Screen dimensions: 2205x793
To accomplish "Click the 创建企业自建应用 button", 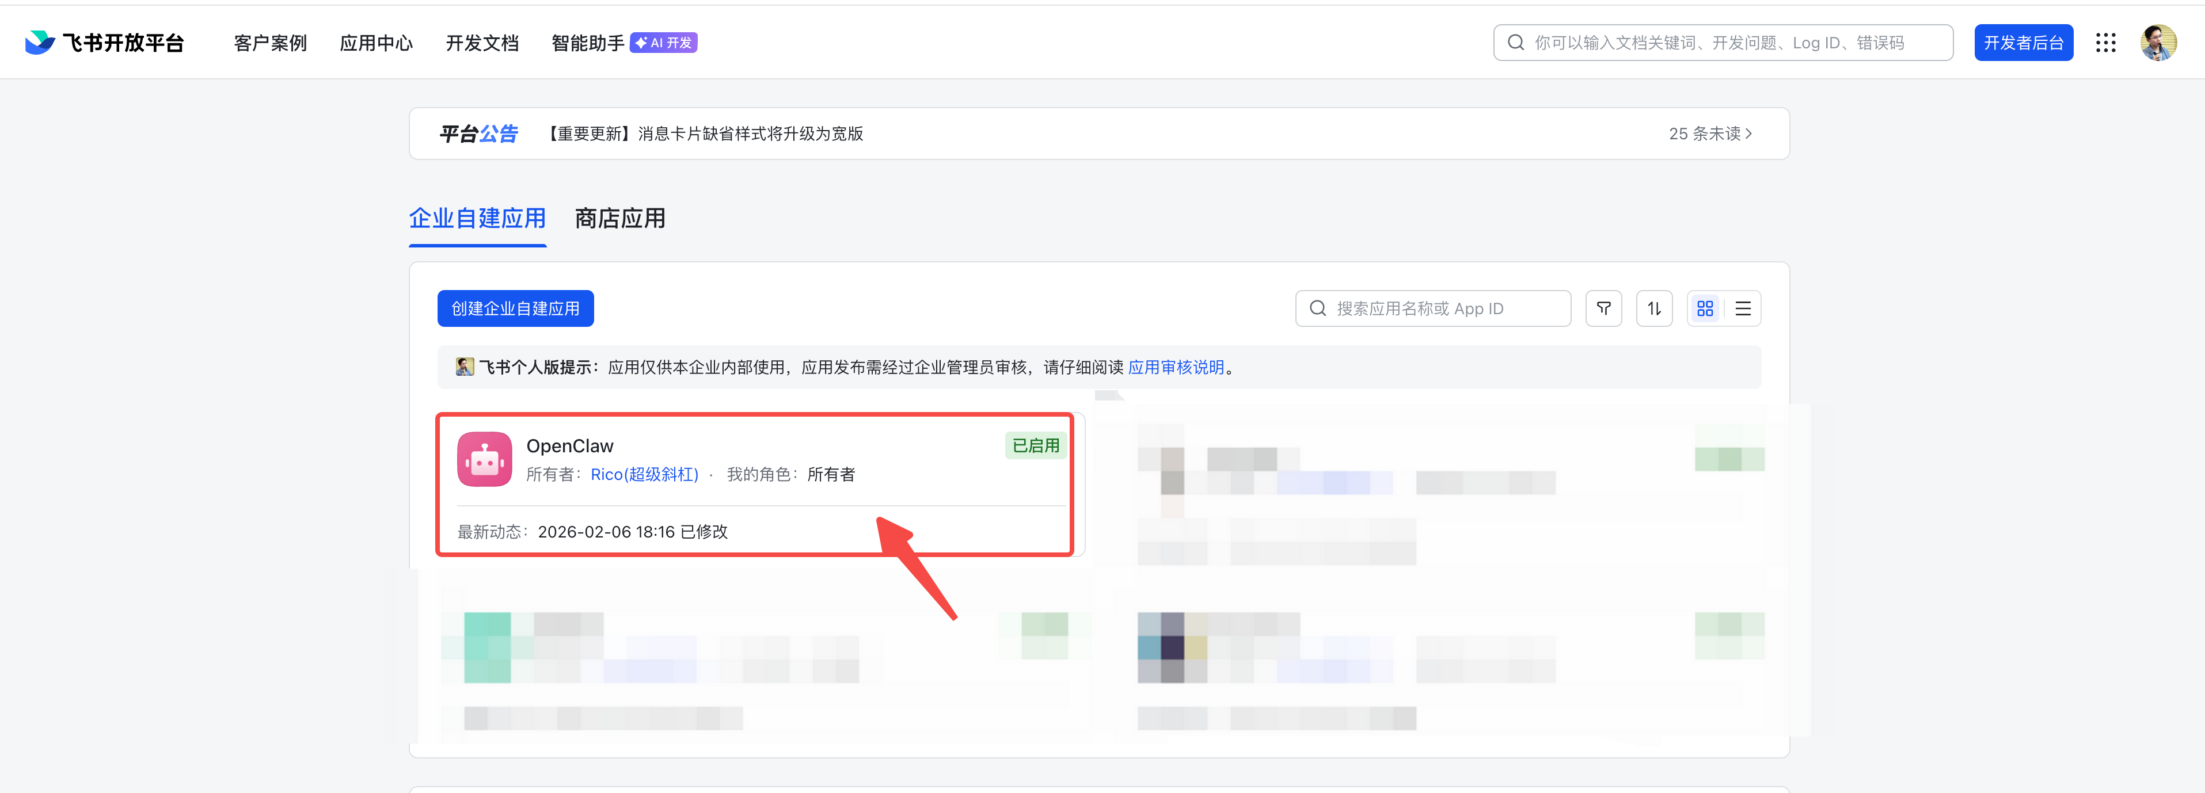I will click(x=515, y=308).
